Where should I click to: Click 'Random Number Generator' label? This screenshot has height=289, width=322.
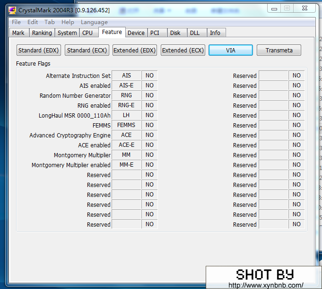pyautogui.click(x=75, y=96)
